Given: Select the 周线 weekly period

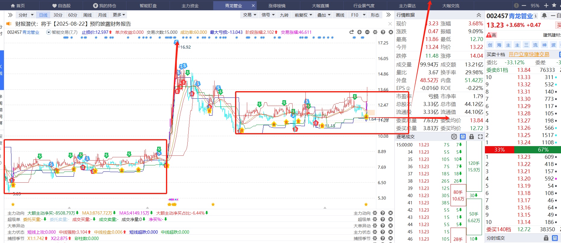Looking at the screenshot, I should coord(88,15).
